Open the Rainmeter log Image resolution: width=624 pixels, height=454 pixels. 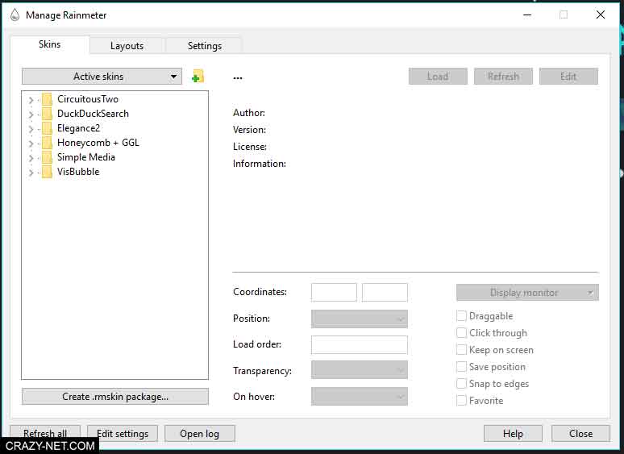200,433
